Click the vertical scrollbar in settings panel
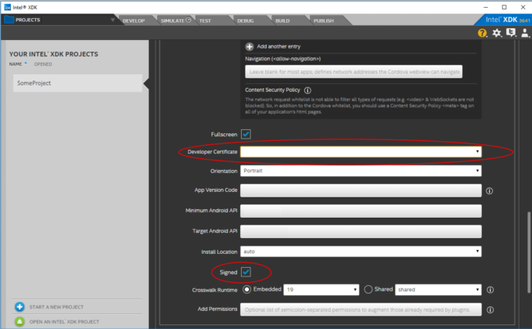 (x=529, y=252)
